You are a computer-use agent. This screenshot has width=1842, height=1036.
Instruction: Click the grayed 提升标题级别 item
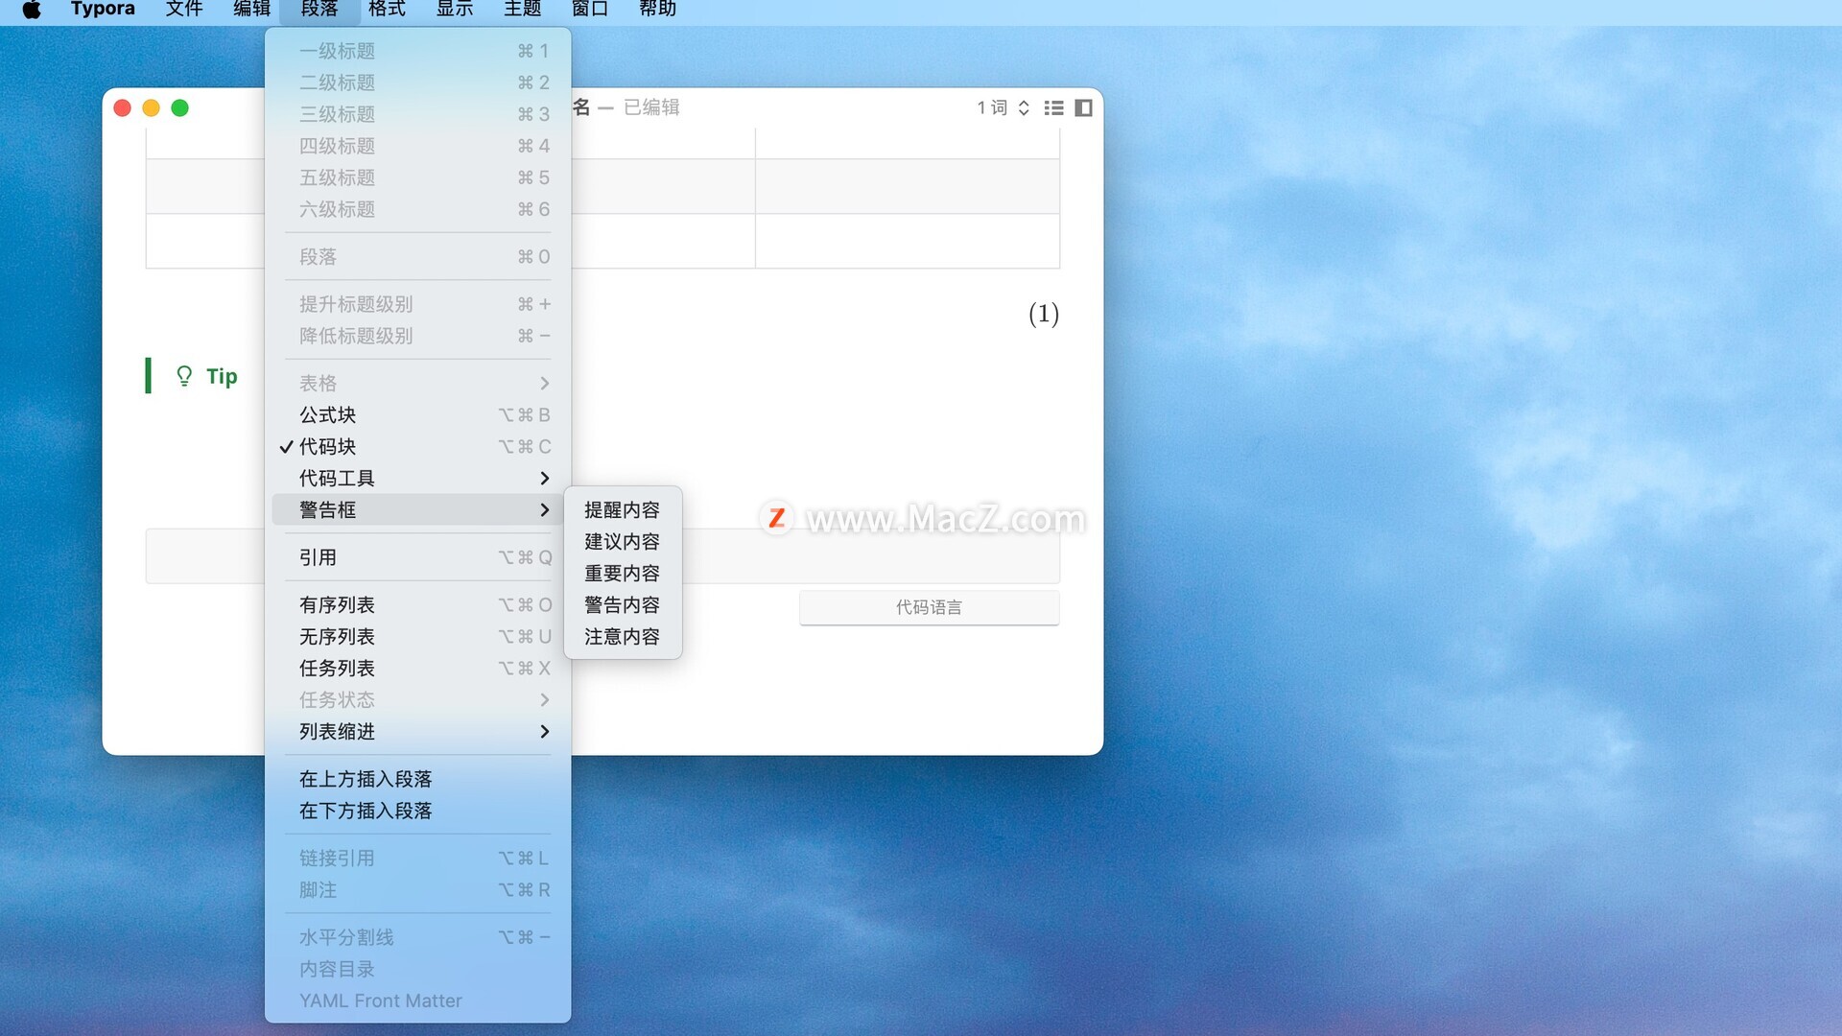[x=417, y=304]
